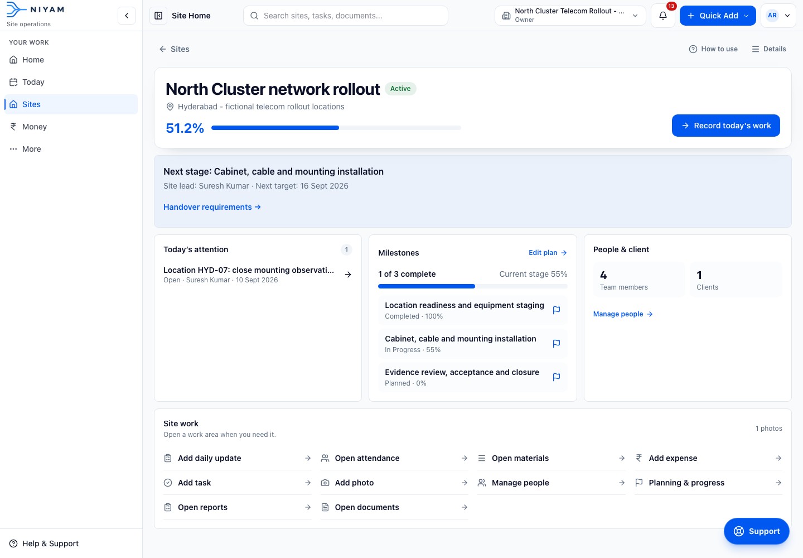This screenshot has width=803, height=558.
Task: Expand the North Cluster Telecom Rollout selector
Action: pos(570,16)
